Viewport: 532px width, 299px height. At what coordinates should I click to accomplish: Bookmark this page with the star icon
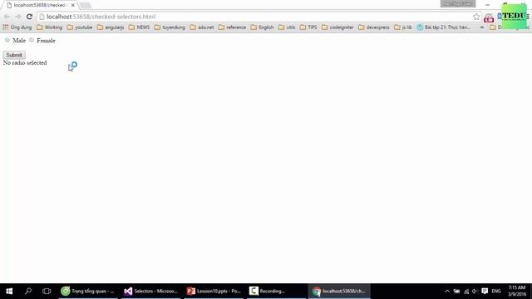476,17
